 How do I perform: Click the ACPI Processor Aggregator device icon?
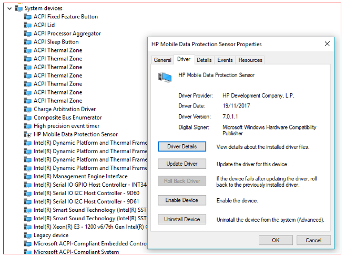point(27,34)
